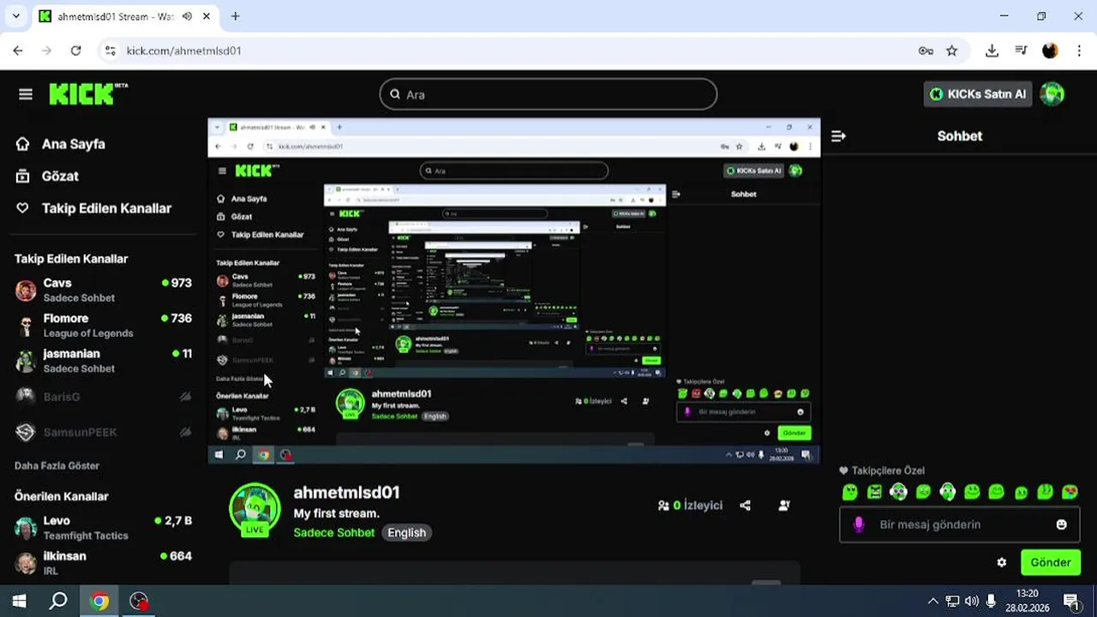Open Cavs channel avatar

26,290
